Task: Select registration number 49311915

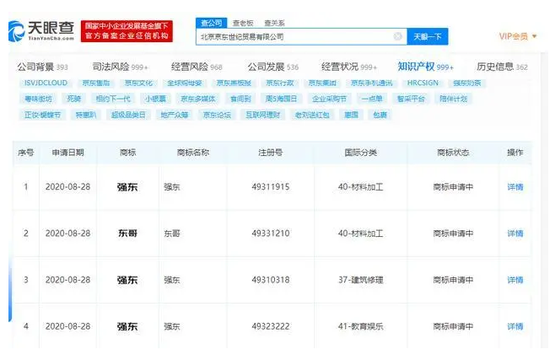Action: pos(271,186)
